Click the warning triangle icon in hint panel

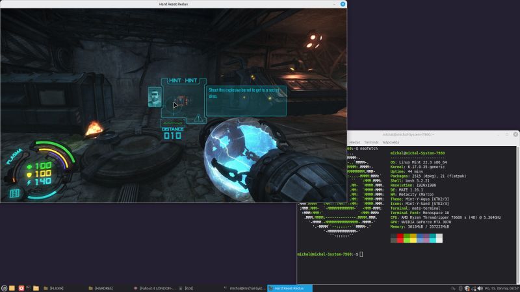198,118
